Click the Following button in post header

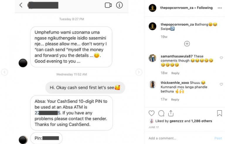205,8
